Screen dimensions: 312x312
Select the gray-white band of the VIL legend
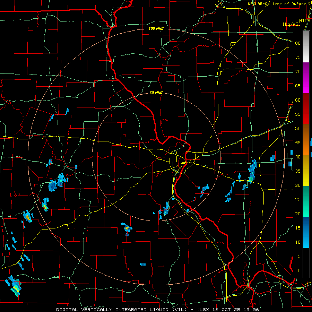pos(306,46)
